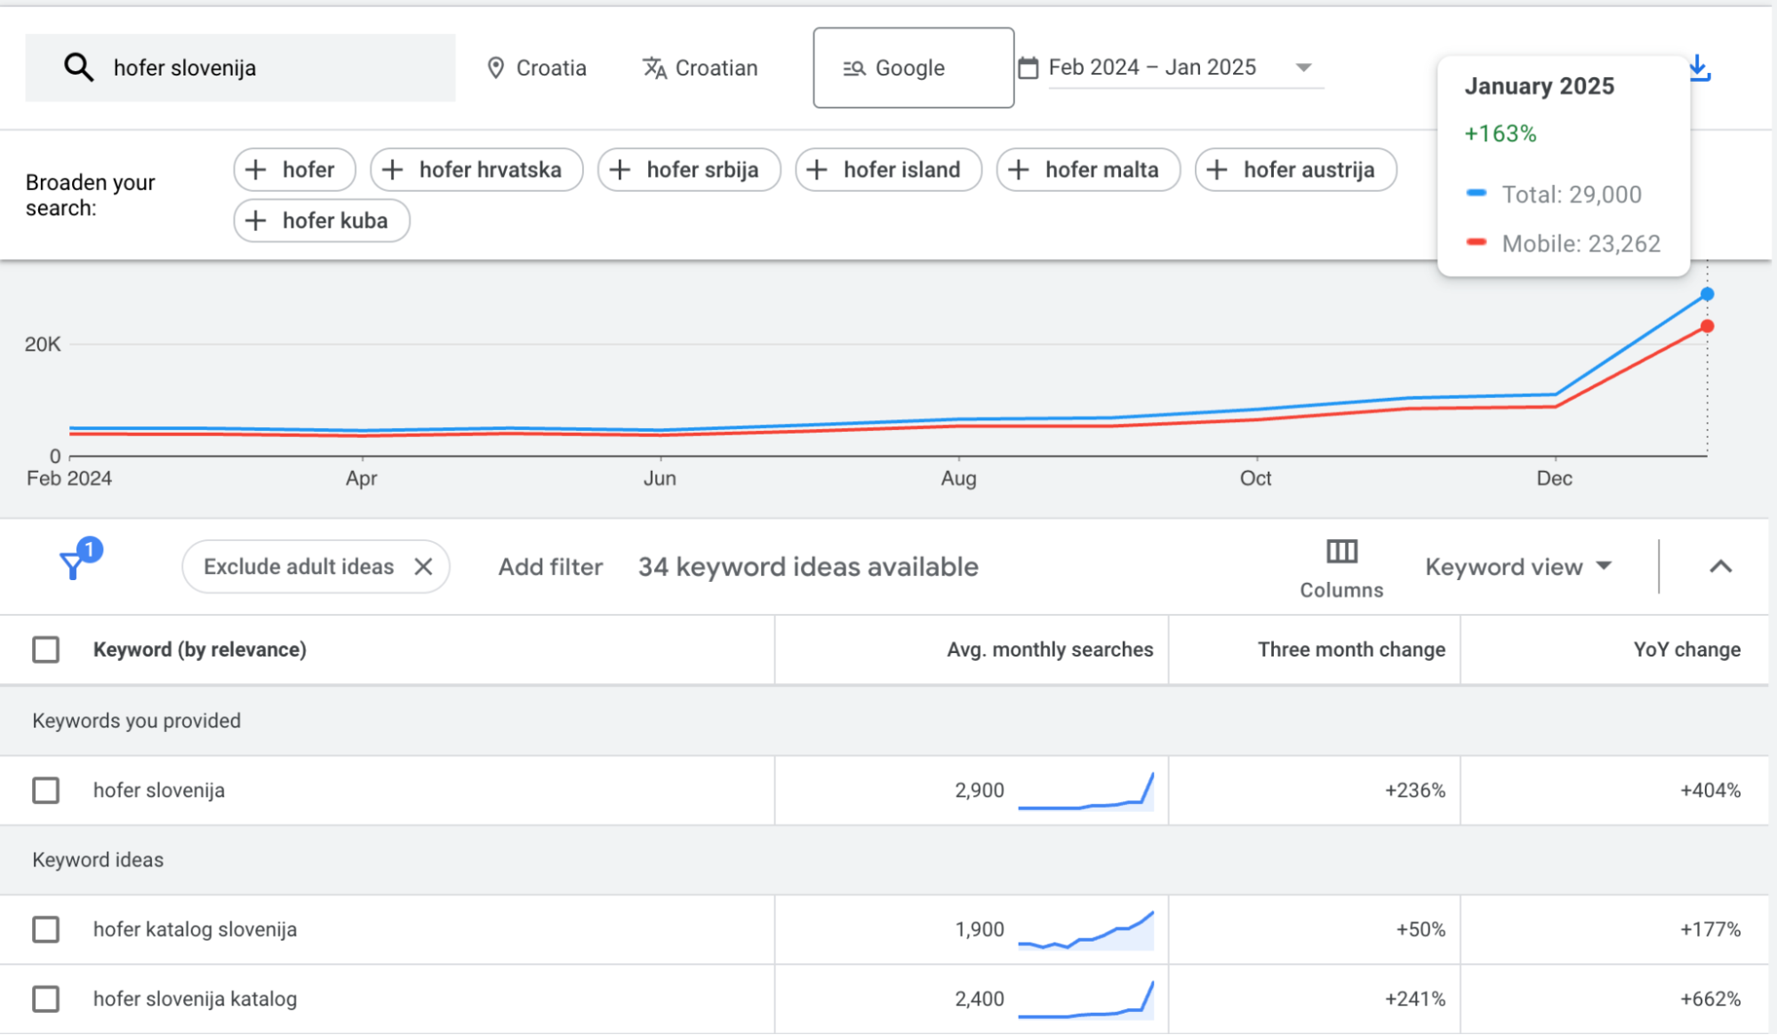Remove the 'Exclude adult ideas' filter
Screen dimensions: 1777x1035
tap(423, 567)
